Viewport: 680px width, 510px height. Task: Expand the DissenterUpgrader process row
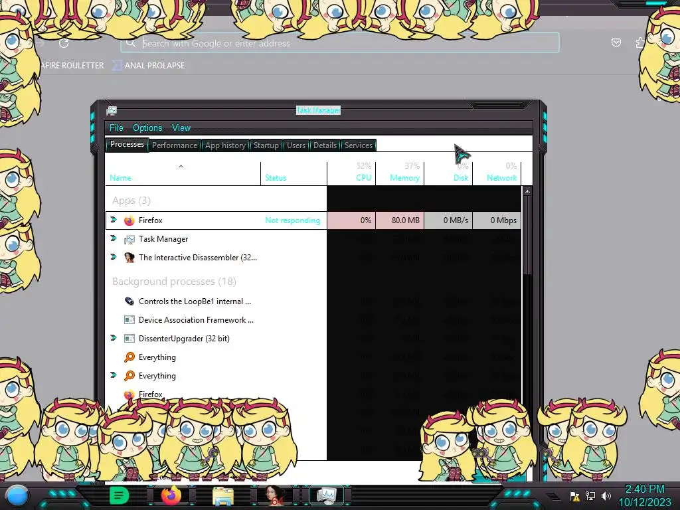[114, 338]
